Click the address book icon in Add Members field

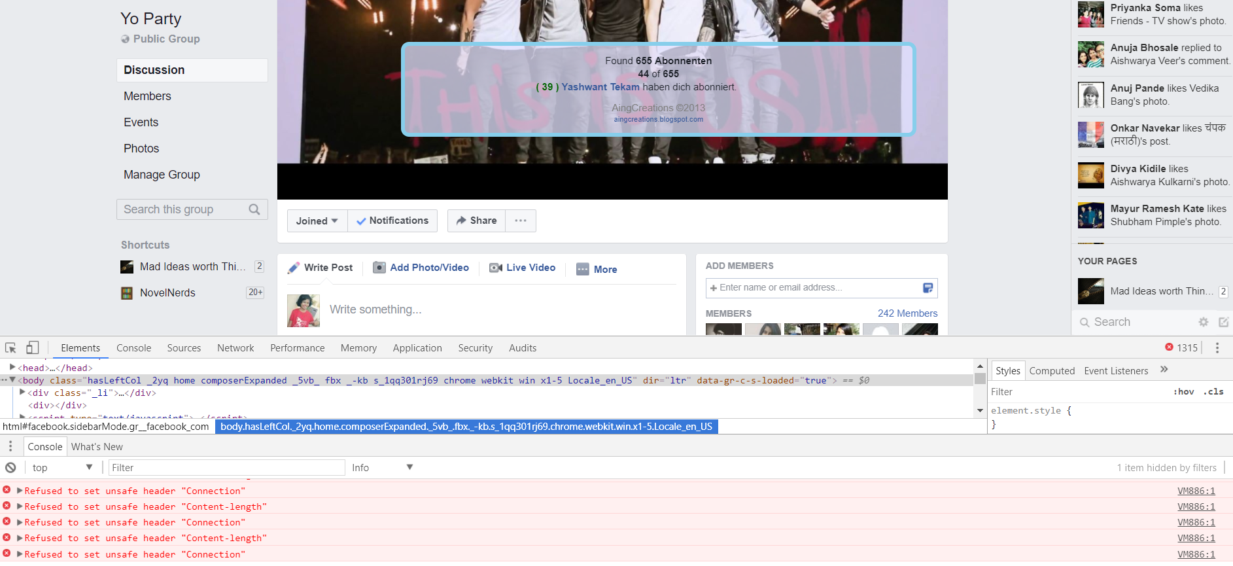pos(928,288)
